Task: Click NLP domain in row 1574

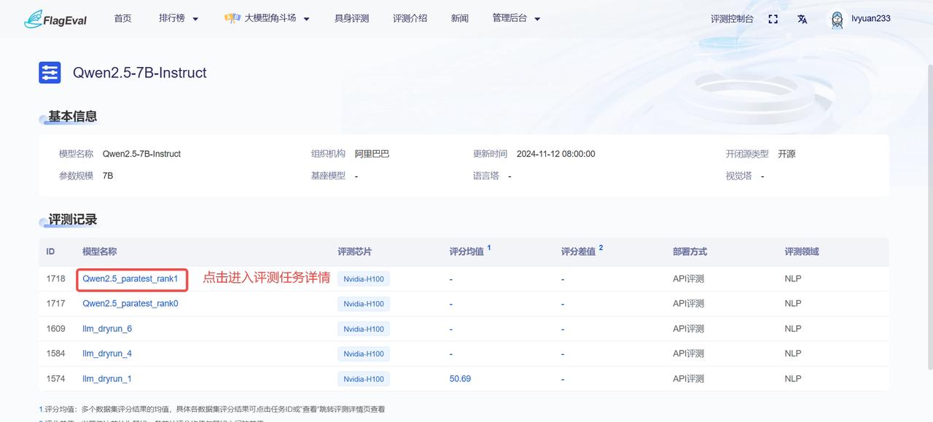Action: [793, 378]
